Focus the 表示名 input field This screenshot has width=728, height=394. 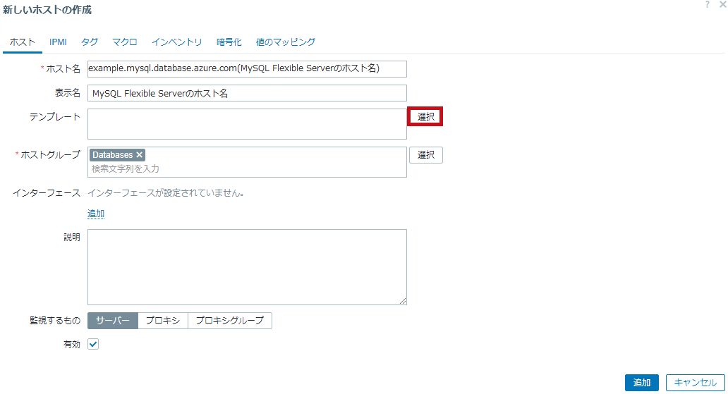point(247,93)
